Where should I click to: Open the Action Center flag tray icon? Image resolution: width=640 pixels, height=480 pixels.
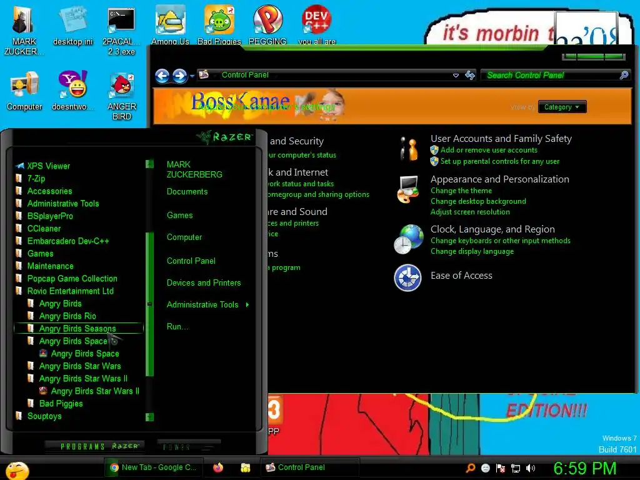501,468
